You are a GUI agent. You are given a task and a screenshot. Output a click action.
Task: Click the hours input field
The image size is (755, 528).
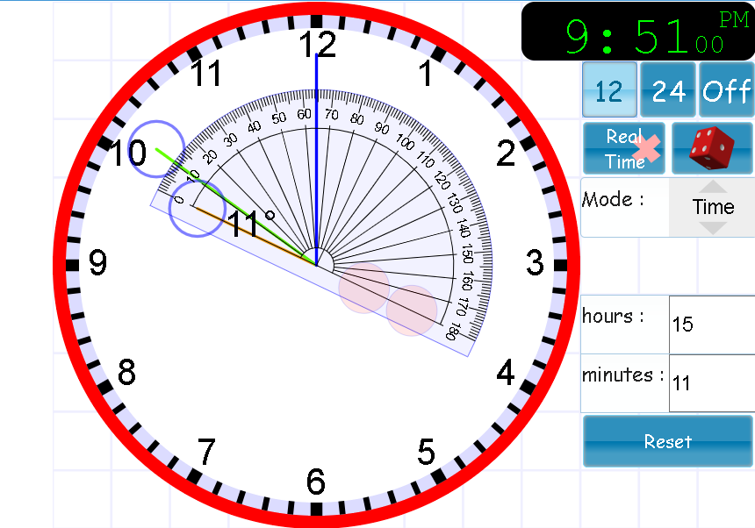click(x=712, y=325)
